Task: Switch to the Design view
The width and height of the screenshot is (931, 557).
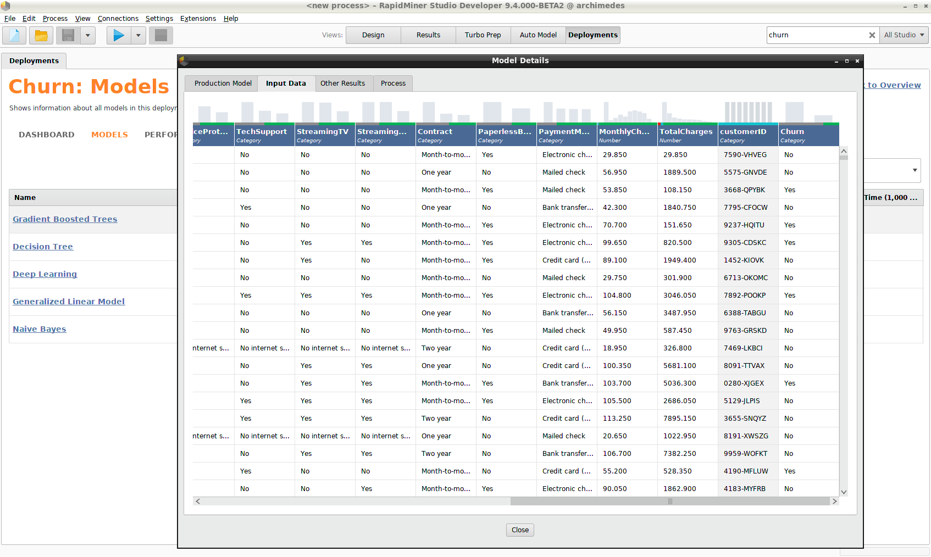Action: (373, 35)
